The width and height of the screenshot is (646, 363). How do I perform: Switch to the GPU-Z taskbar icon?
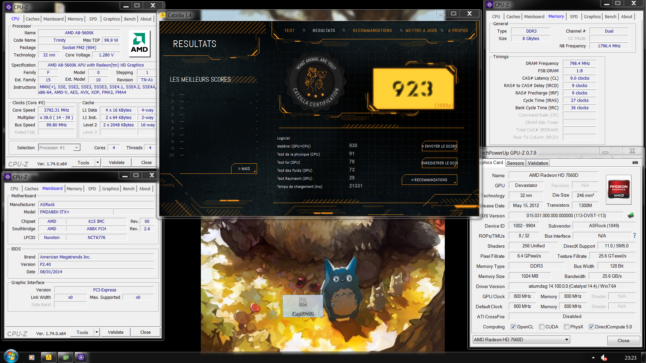pos(66,357)
